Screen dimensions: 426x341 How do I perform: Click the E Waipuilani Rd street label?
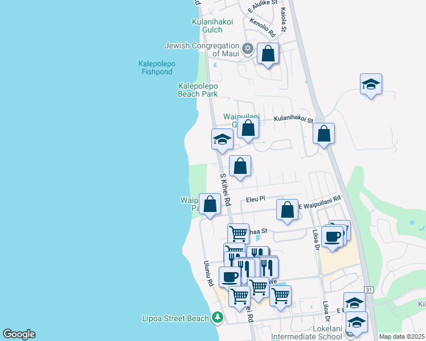tap(319, 202)
